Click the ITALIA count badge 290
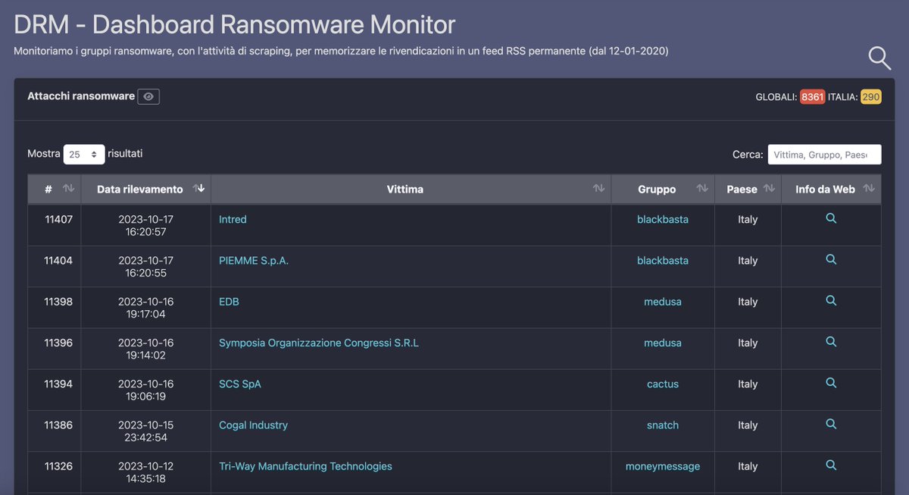This screenshot has width=909, height=495. coord(871,97)
